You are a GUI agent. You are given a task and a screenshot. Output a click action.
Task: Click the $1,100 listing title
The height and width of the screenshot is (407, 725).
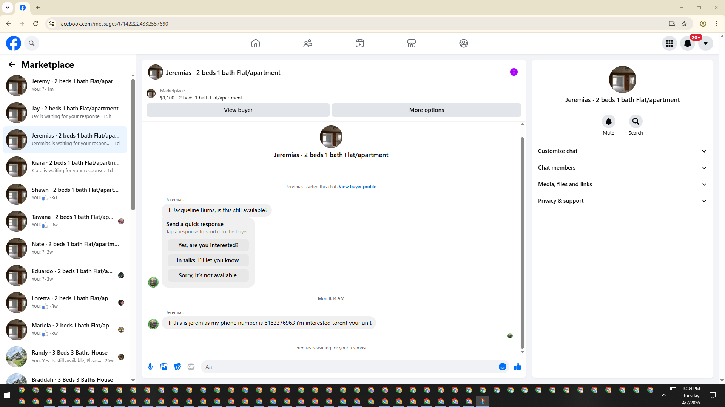click(x=201, y=98)
